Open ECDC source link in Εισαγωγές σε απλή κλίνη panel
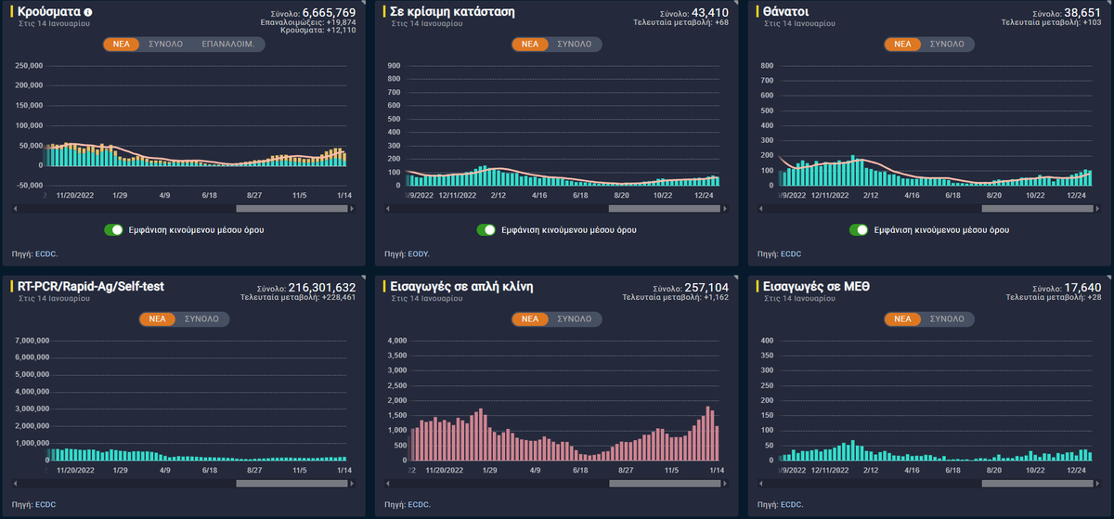Screen dimensions: 1114x519 tap(419, 504)
